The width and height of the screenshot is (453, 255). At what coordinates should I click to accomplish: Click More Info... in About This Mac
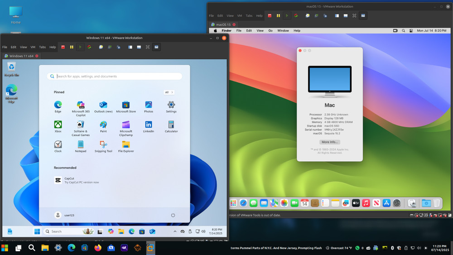330,142
